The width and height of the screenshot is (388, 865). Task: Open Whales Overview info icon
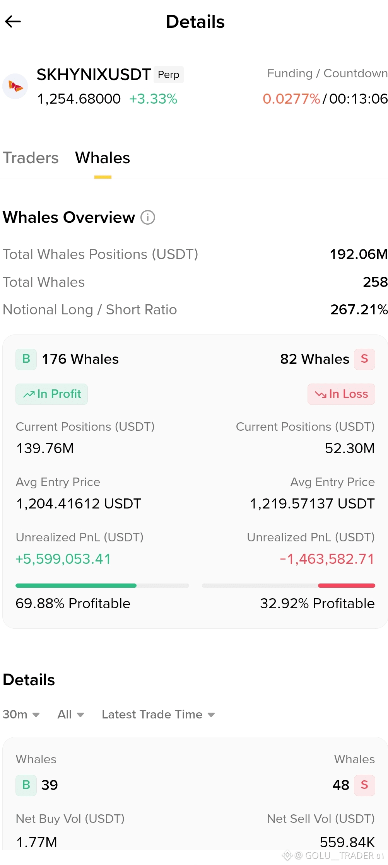point(147,217)
